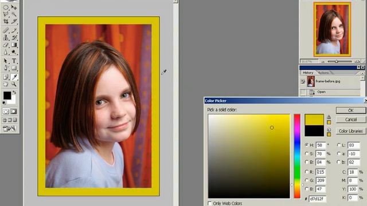Select the Lab a radio button
The width and height of the screenshot is (367, 206).
(338, 153)
